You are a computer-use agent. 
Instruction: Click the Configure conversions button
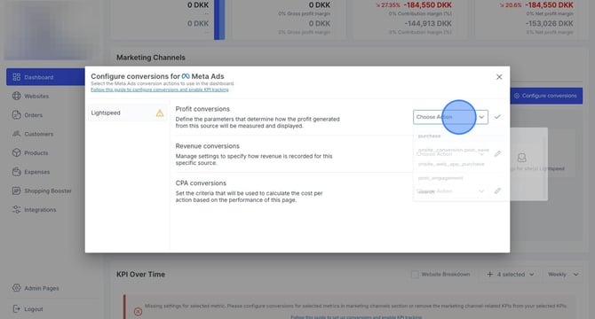coord(545,96)
